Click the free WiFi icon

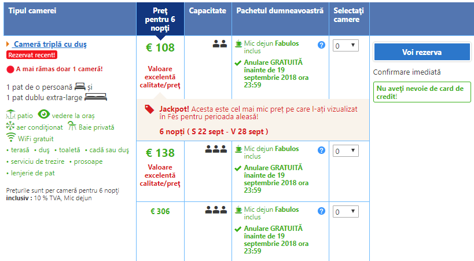tap(10, 138)
